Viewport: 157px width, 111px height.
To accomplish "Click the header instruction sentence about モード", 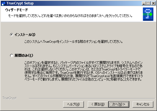I will point(70,16).
